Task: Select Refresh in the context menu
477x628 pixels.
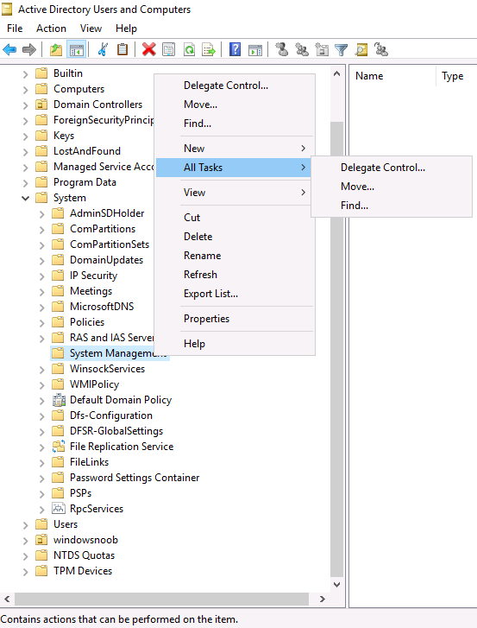Action: [235, 275]
